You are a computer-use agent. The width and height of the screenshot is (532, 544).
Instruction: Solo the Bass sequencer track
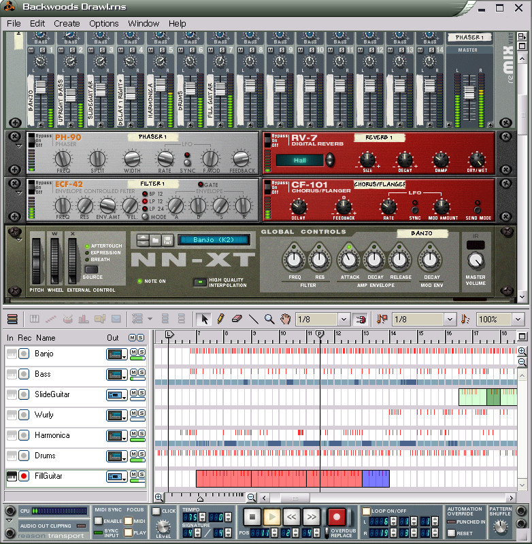[x=142, y=372]
